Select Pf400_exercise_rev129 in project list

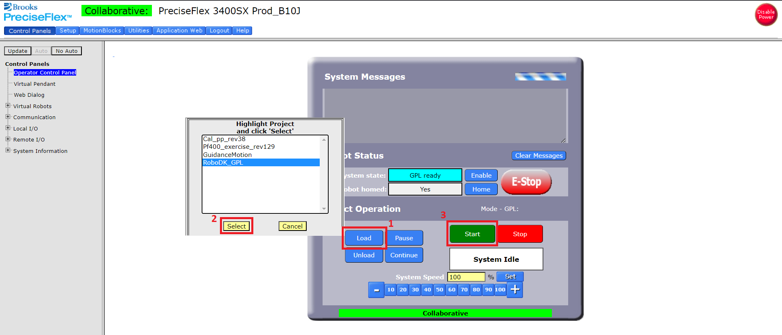(239, 147)
